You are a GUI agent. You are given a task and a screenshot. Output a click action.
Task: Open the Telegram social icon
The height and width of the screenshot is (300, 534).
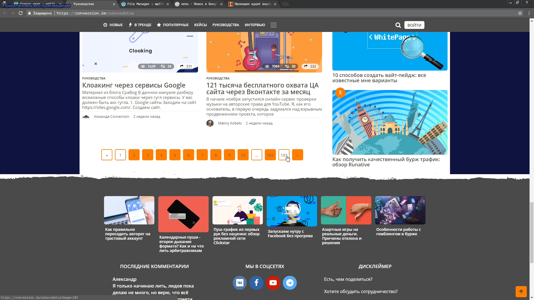(290, 283)
